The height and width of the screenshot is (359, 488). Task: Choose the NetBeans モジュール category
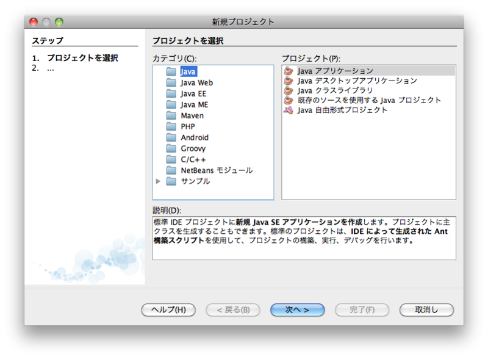point(217,170)
